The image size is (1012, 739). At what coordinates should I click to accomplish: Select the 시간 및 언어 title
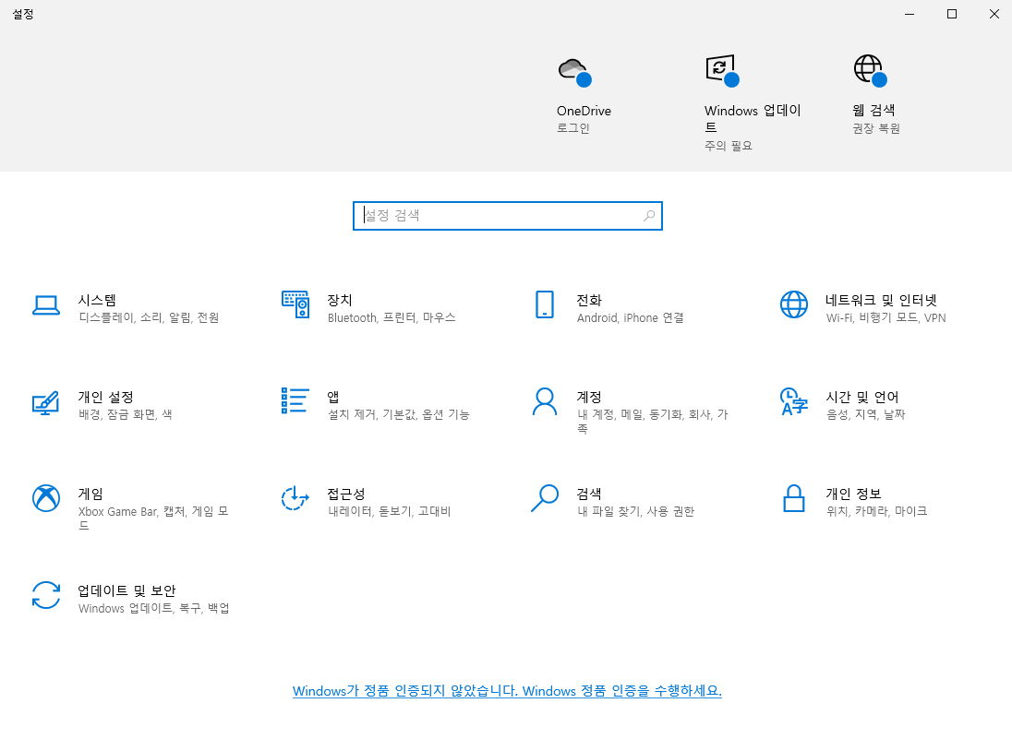[x=862, y=397]
